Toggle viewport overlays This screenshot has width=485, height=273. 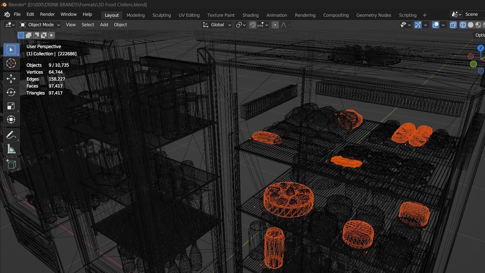point(435,25)
